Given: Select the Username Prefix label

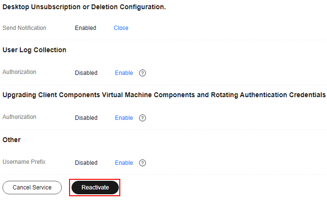Looking at the screenshot, I should tap(24, 162).
